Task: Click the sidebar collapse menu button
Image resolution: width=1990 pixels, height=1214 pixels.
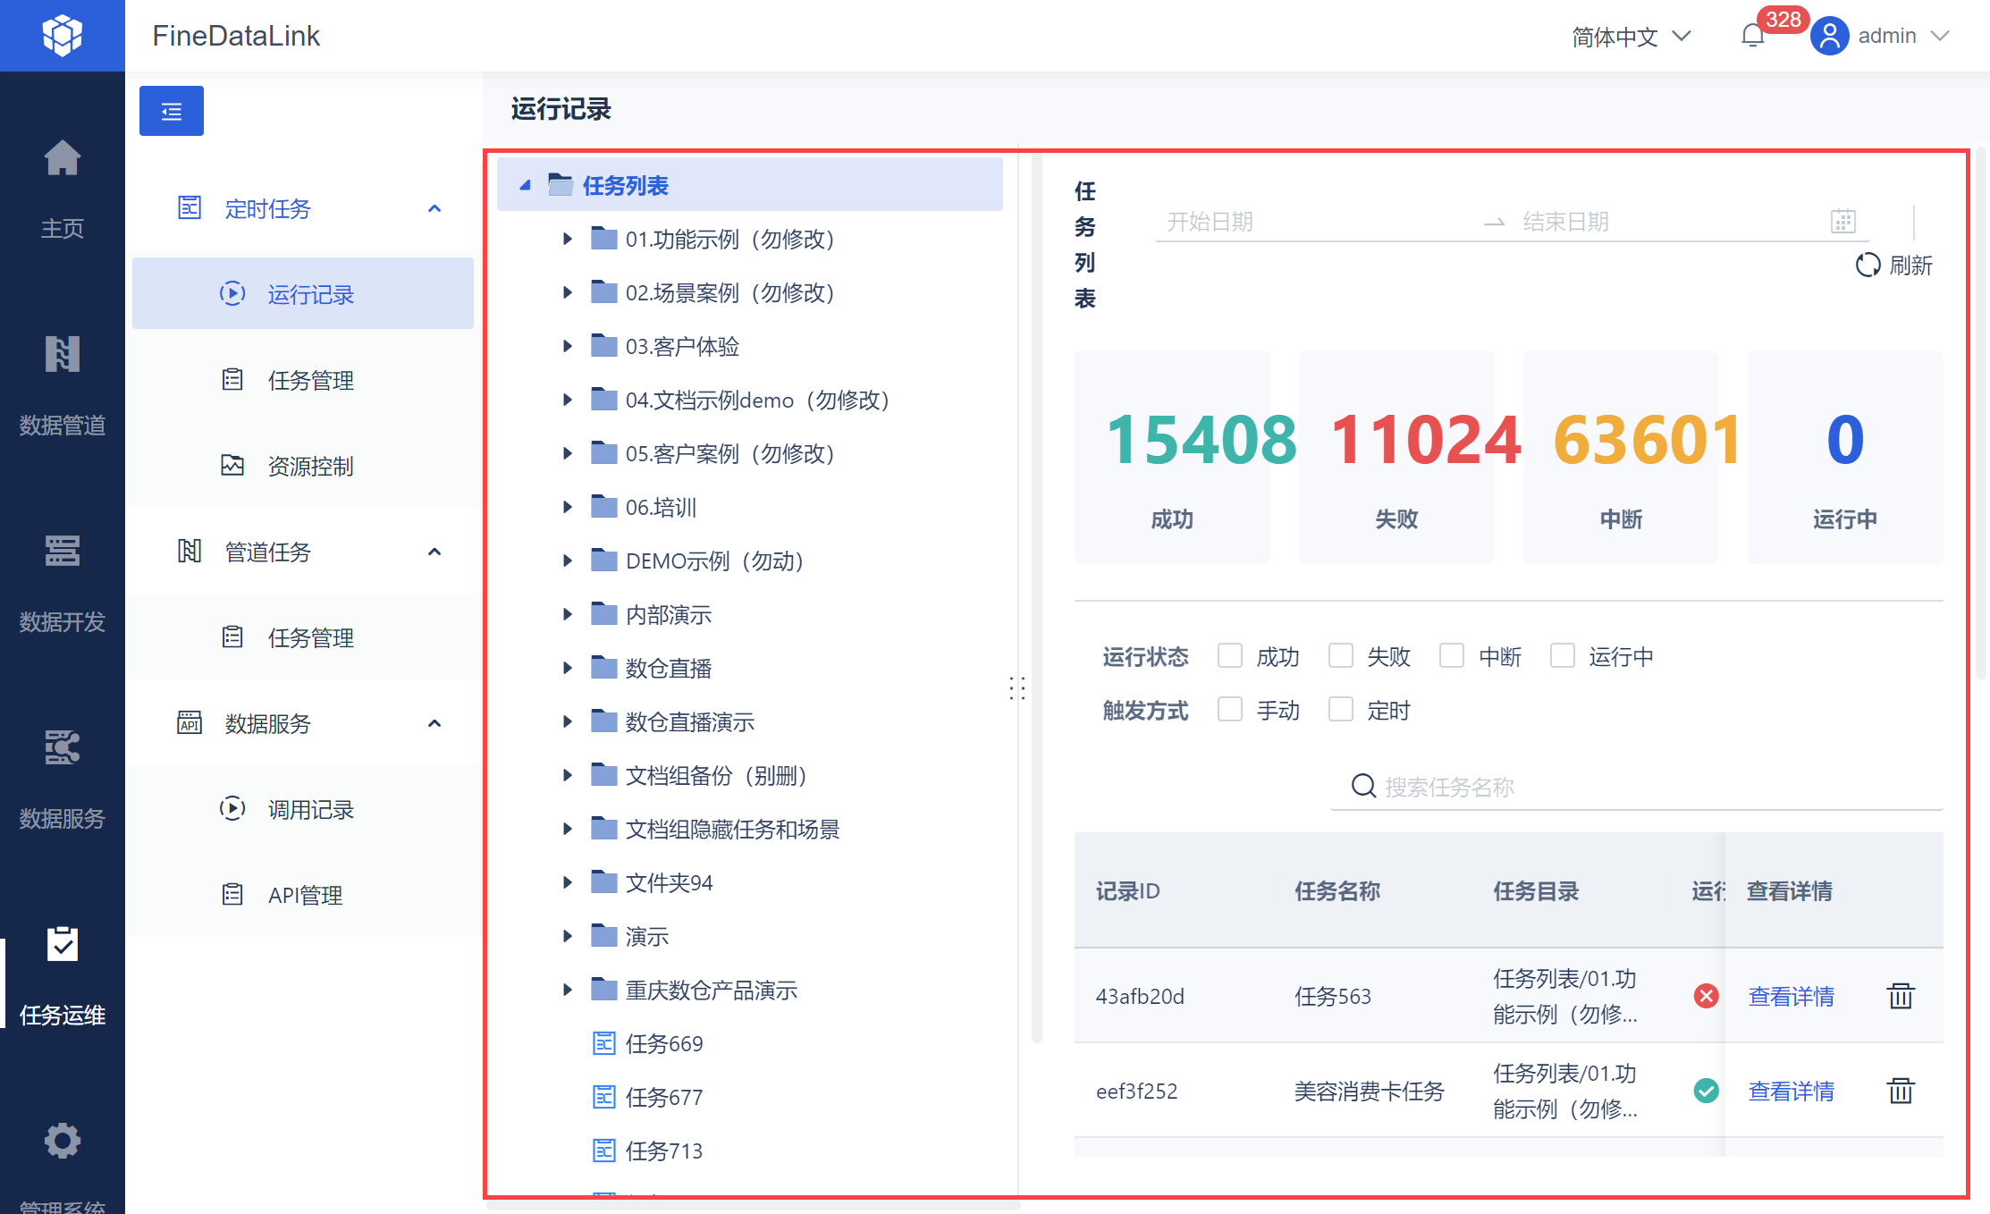Action: 172,111
